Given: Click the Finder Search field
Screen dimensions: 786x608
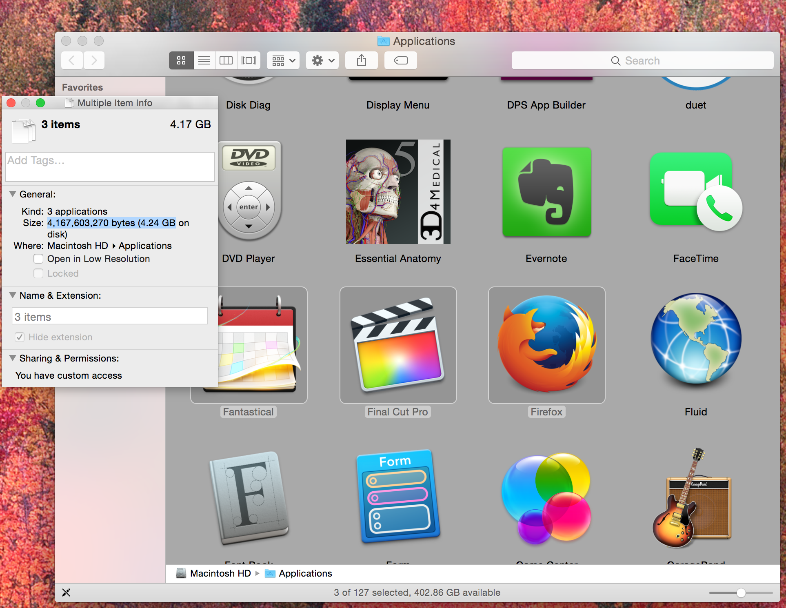Looking at the screenshot, I should (x=642, y=60).
